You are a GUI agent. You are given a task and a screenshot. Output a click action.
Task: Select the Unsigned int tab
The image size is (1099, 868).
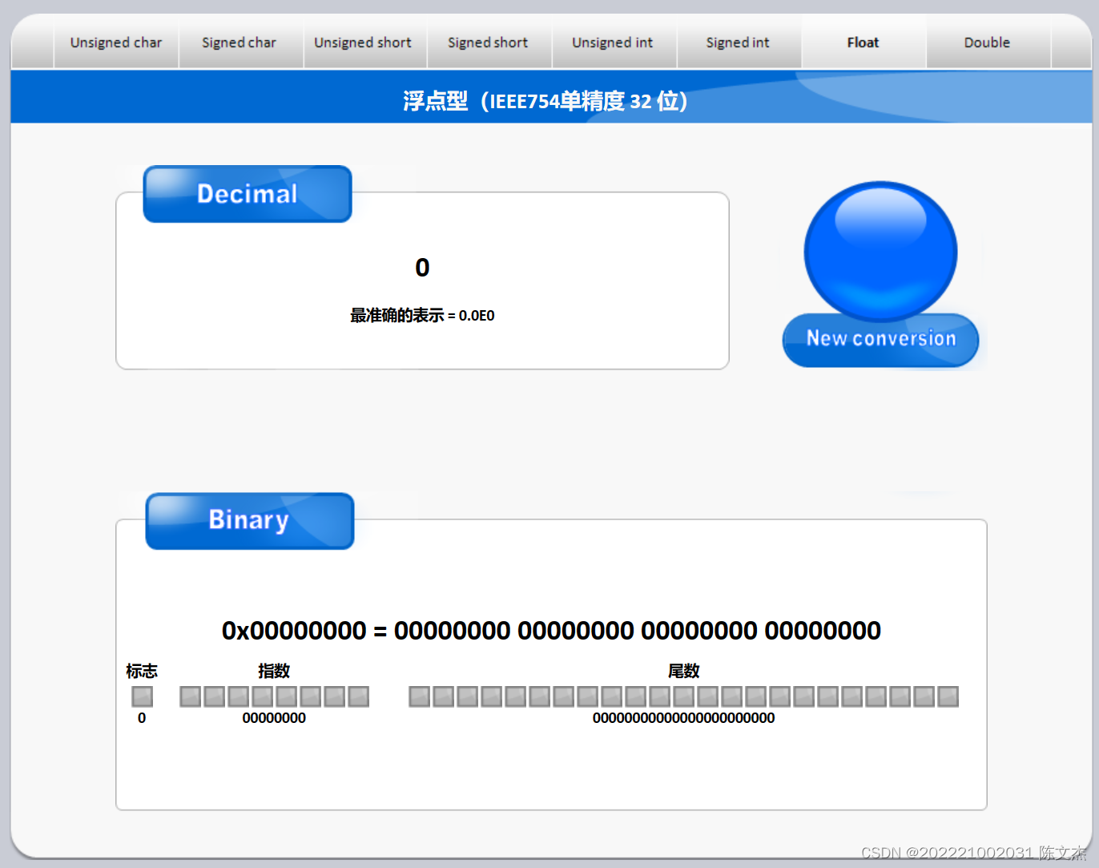pyautogui.click(x=614, y=42)
